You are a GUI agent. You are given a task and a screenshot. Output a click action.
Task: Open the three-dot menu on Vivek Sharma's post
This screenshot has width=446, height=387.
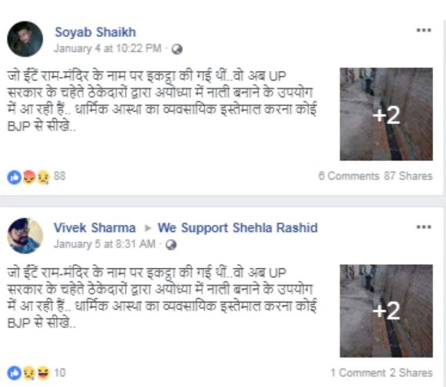[424, 227]
